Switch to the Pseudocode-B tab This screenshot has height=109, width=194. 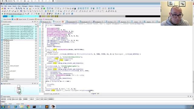(x=72, y=22)
